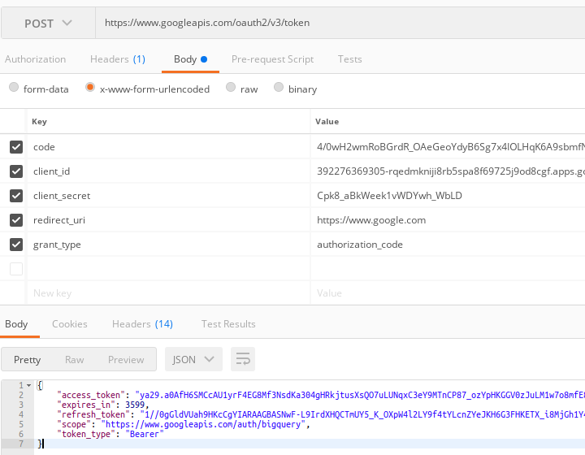Collapse JSON object with line 1 fold arrow
Screen dimensions: 585x455
tap(28, 385)
